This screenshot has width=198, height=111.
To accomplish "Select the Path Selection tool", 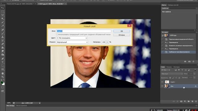I will [x=2, y=66].
